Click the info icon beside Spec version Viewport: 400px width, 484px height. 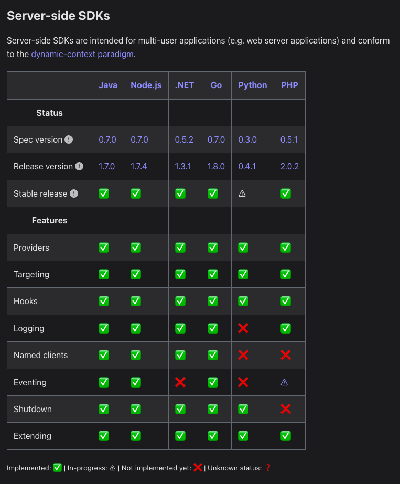pyautogui.click(x=69, y=139)
